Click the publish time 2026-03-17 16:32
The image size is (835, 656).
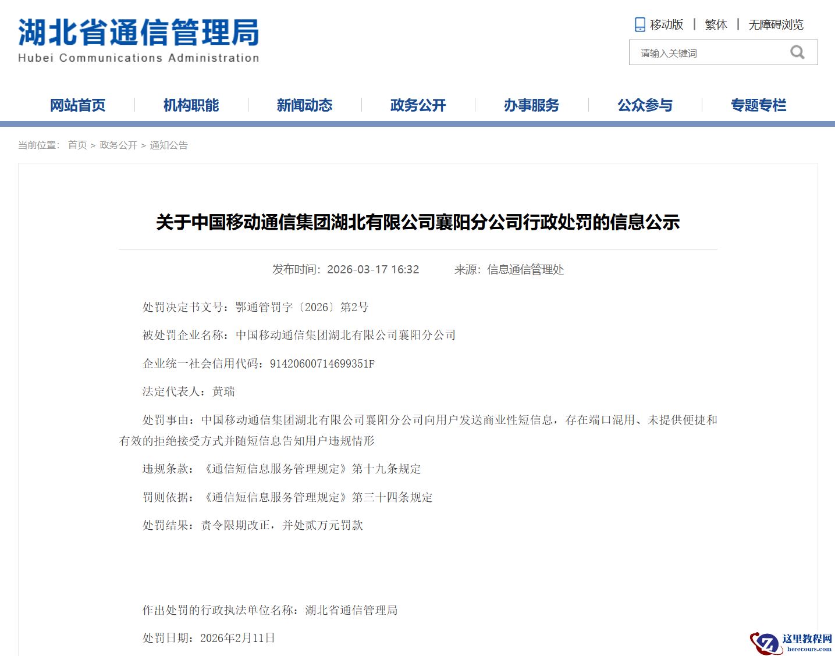pyautogui.click(x=373, y=269)
